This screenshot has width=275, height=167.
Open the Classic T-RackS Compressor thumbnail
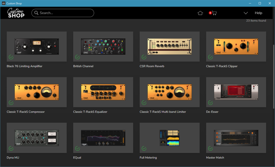pyautogui.click(x=37, y=92)
